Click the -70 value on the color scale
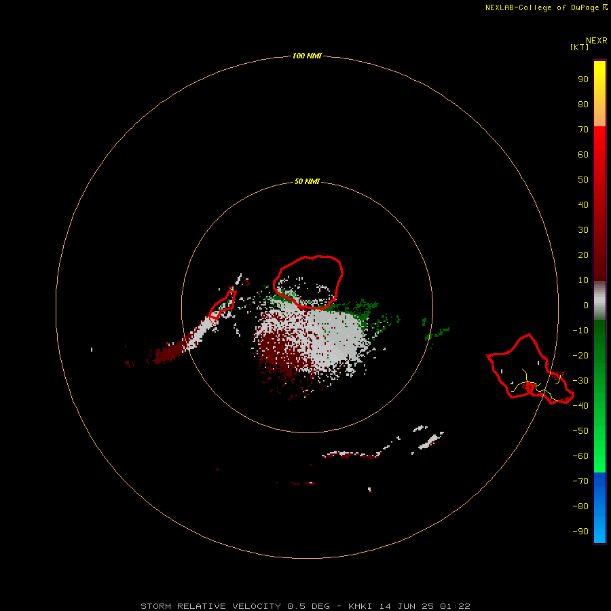Image resolution: width=611 pixels, height=611 pixels. tap(580, 481)
